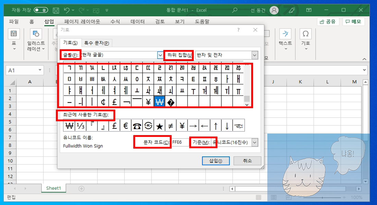Open the 검토 ribbon tab
377x205 pixels.
coord(160,22)
